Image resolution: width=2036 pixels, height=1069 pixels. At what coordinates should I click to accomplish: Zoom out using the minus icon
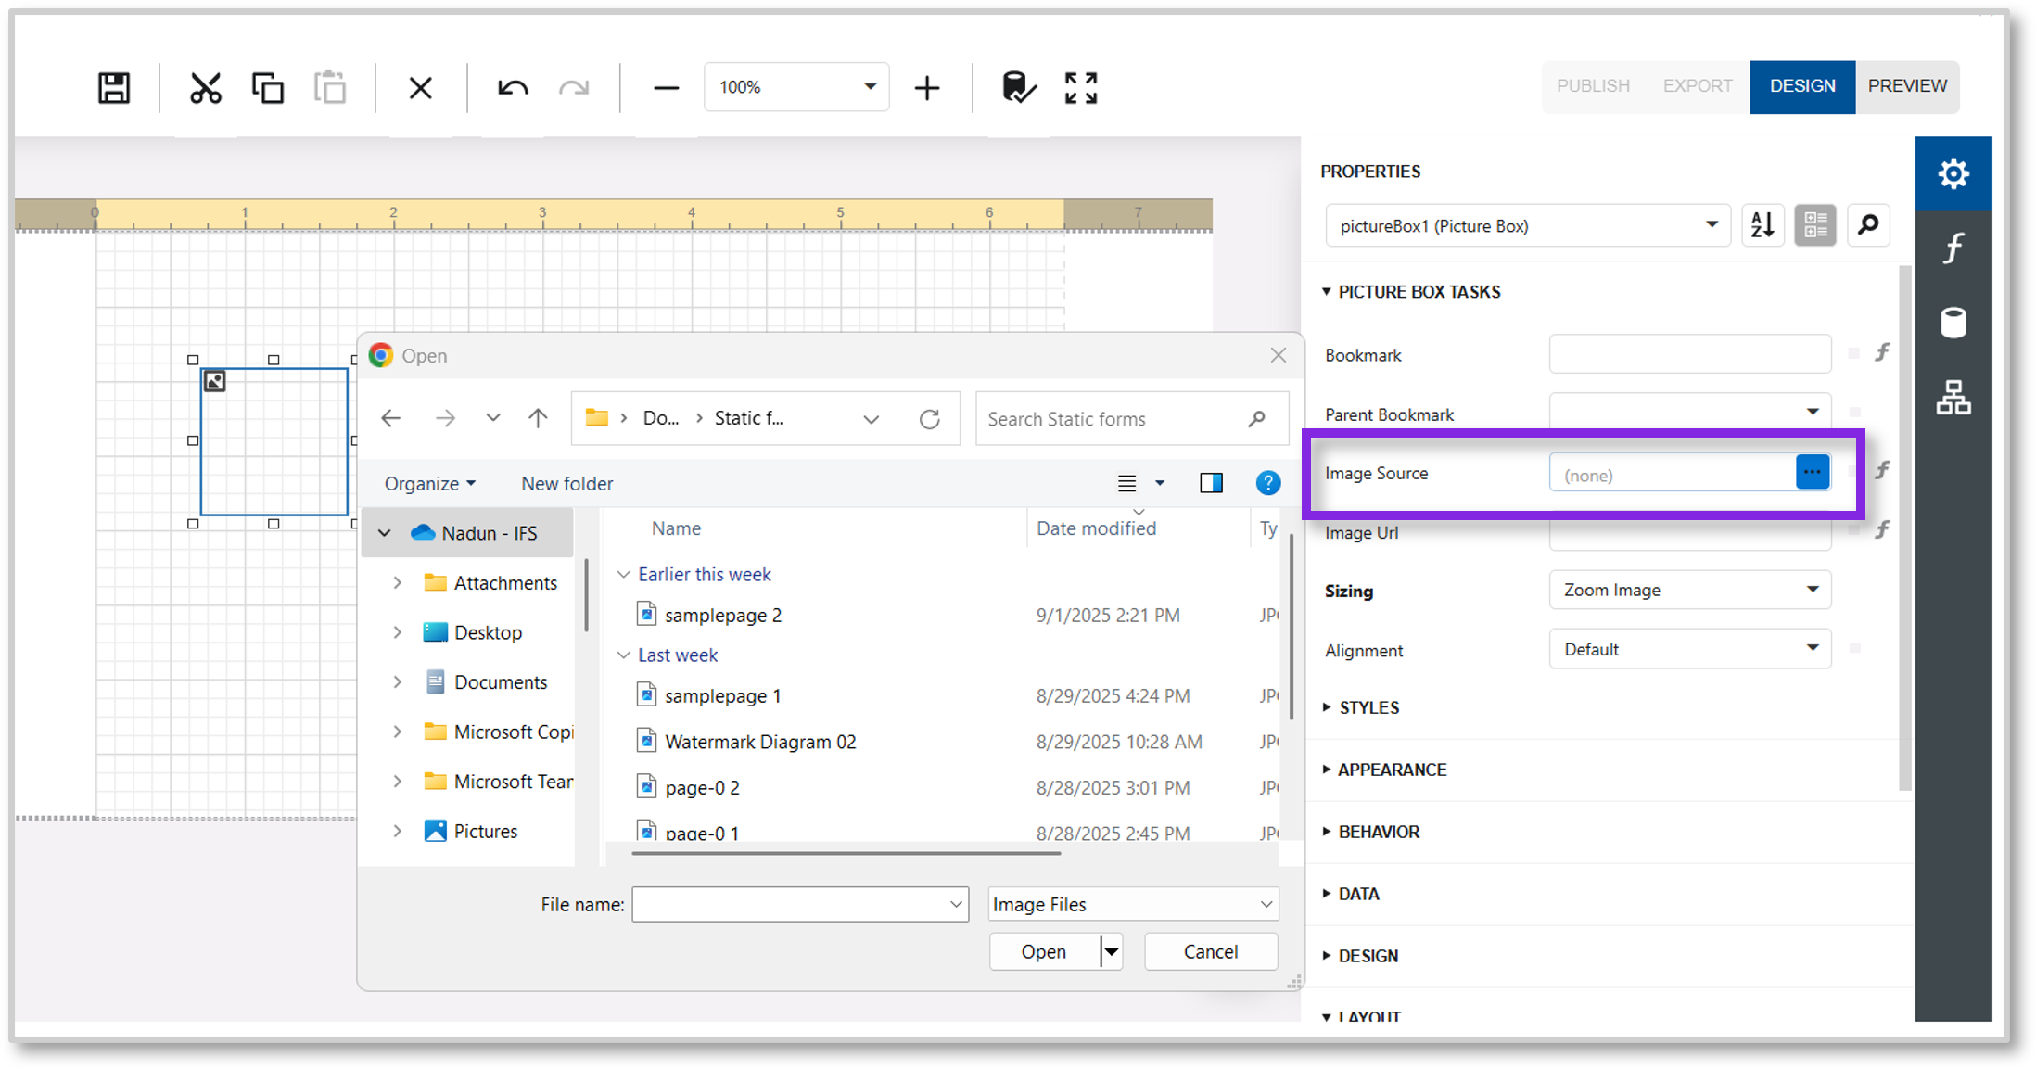tap(665, 87)
